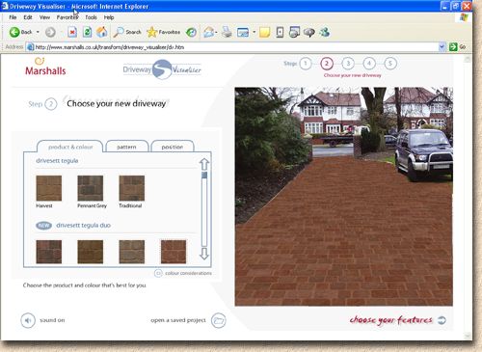Expand the Edit icon dropdown arrow

[x=254, y=32]
